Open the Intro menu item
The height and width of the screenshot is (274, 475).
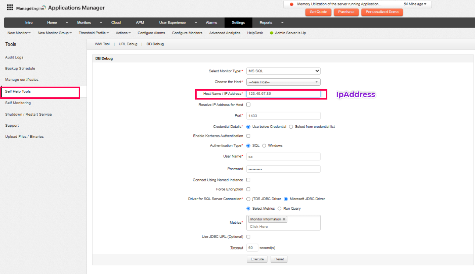29,23
